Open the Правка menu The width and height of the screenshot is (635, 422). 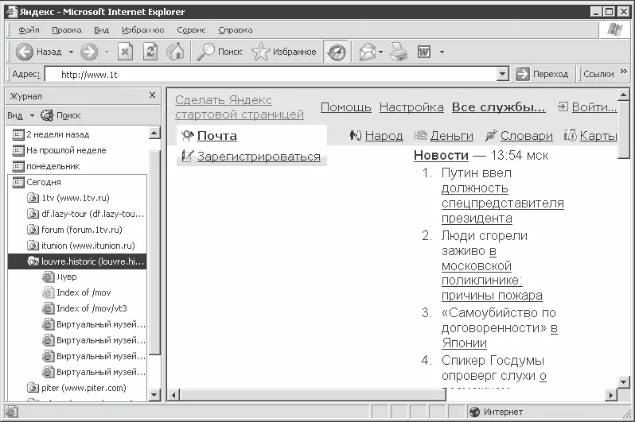66,30
